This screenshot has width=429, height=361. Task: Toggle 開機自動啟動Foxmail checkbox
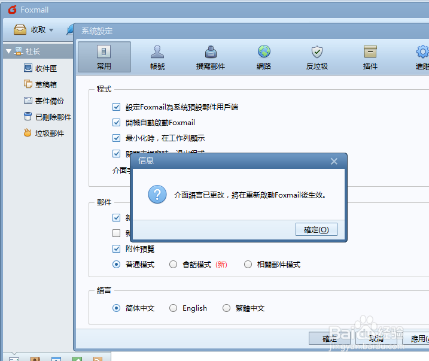coord(116,122)
